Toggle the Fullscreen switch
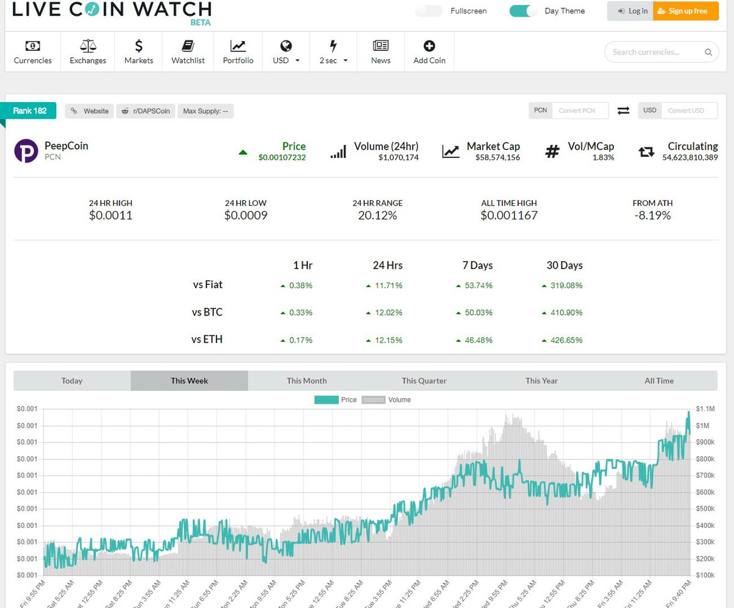 coord(428,11)
